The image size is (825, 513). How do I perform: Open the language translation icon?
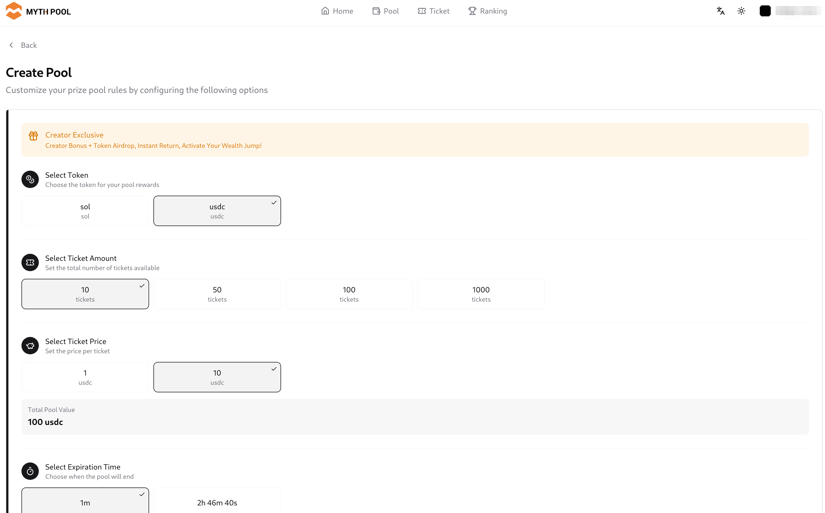point(720,11)
